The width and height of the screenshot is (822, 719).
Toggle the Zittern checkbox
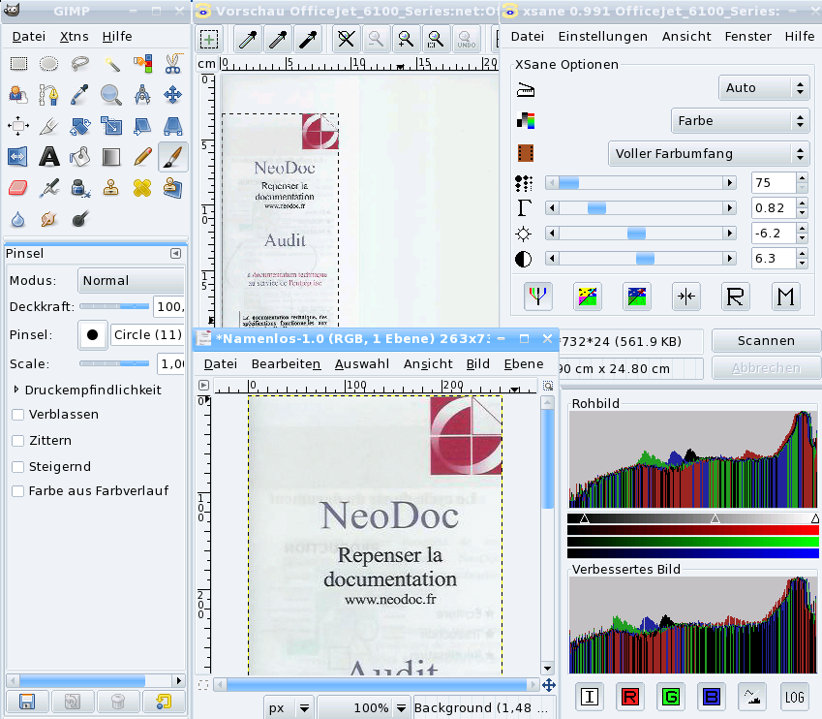tap(18, 441)
